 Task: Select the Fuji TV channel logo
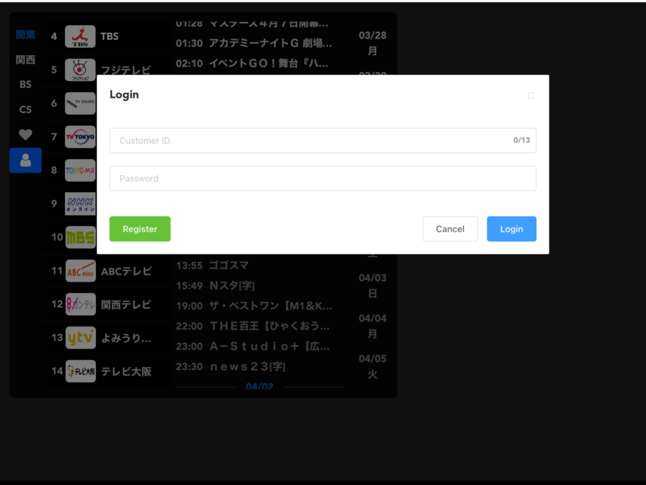point(80,70)
